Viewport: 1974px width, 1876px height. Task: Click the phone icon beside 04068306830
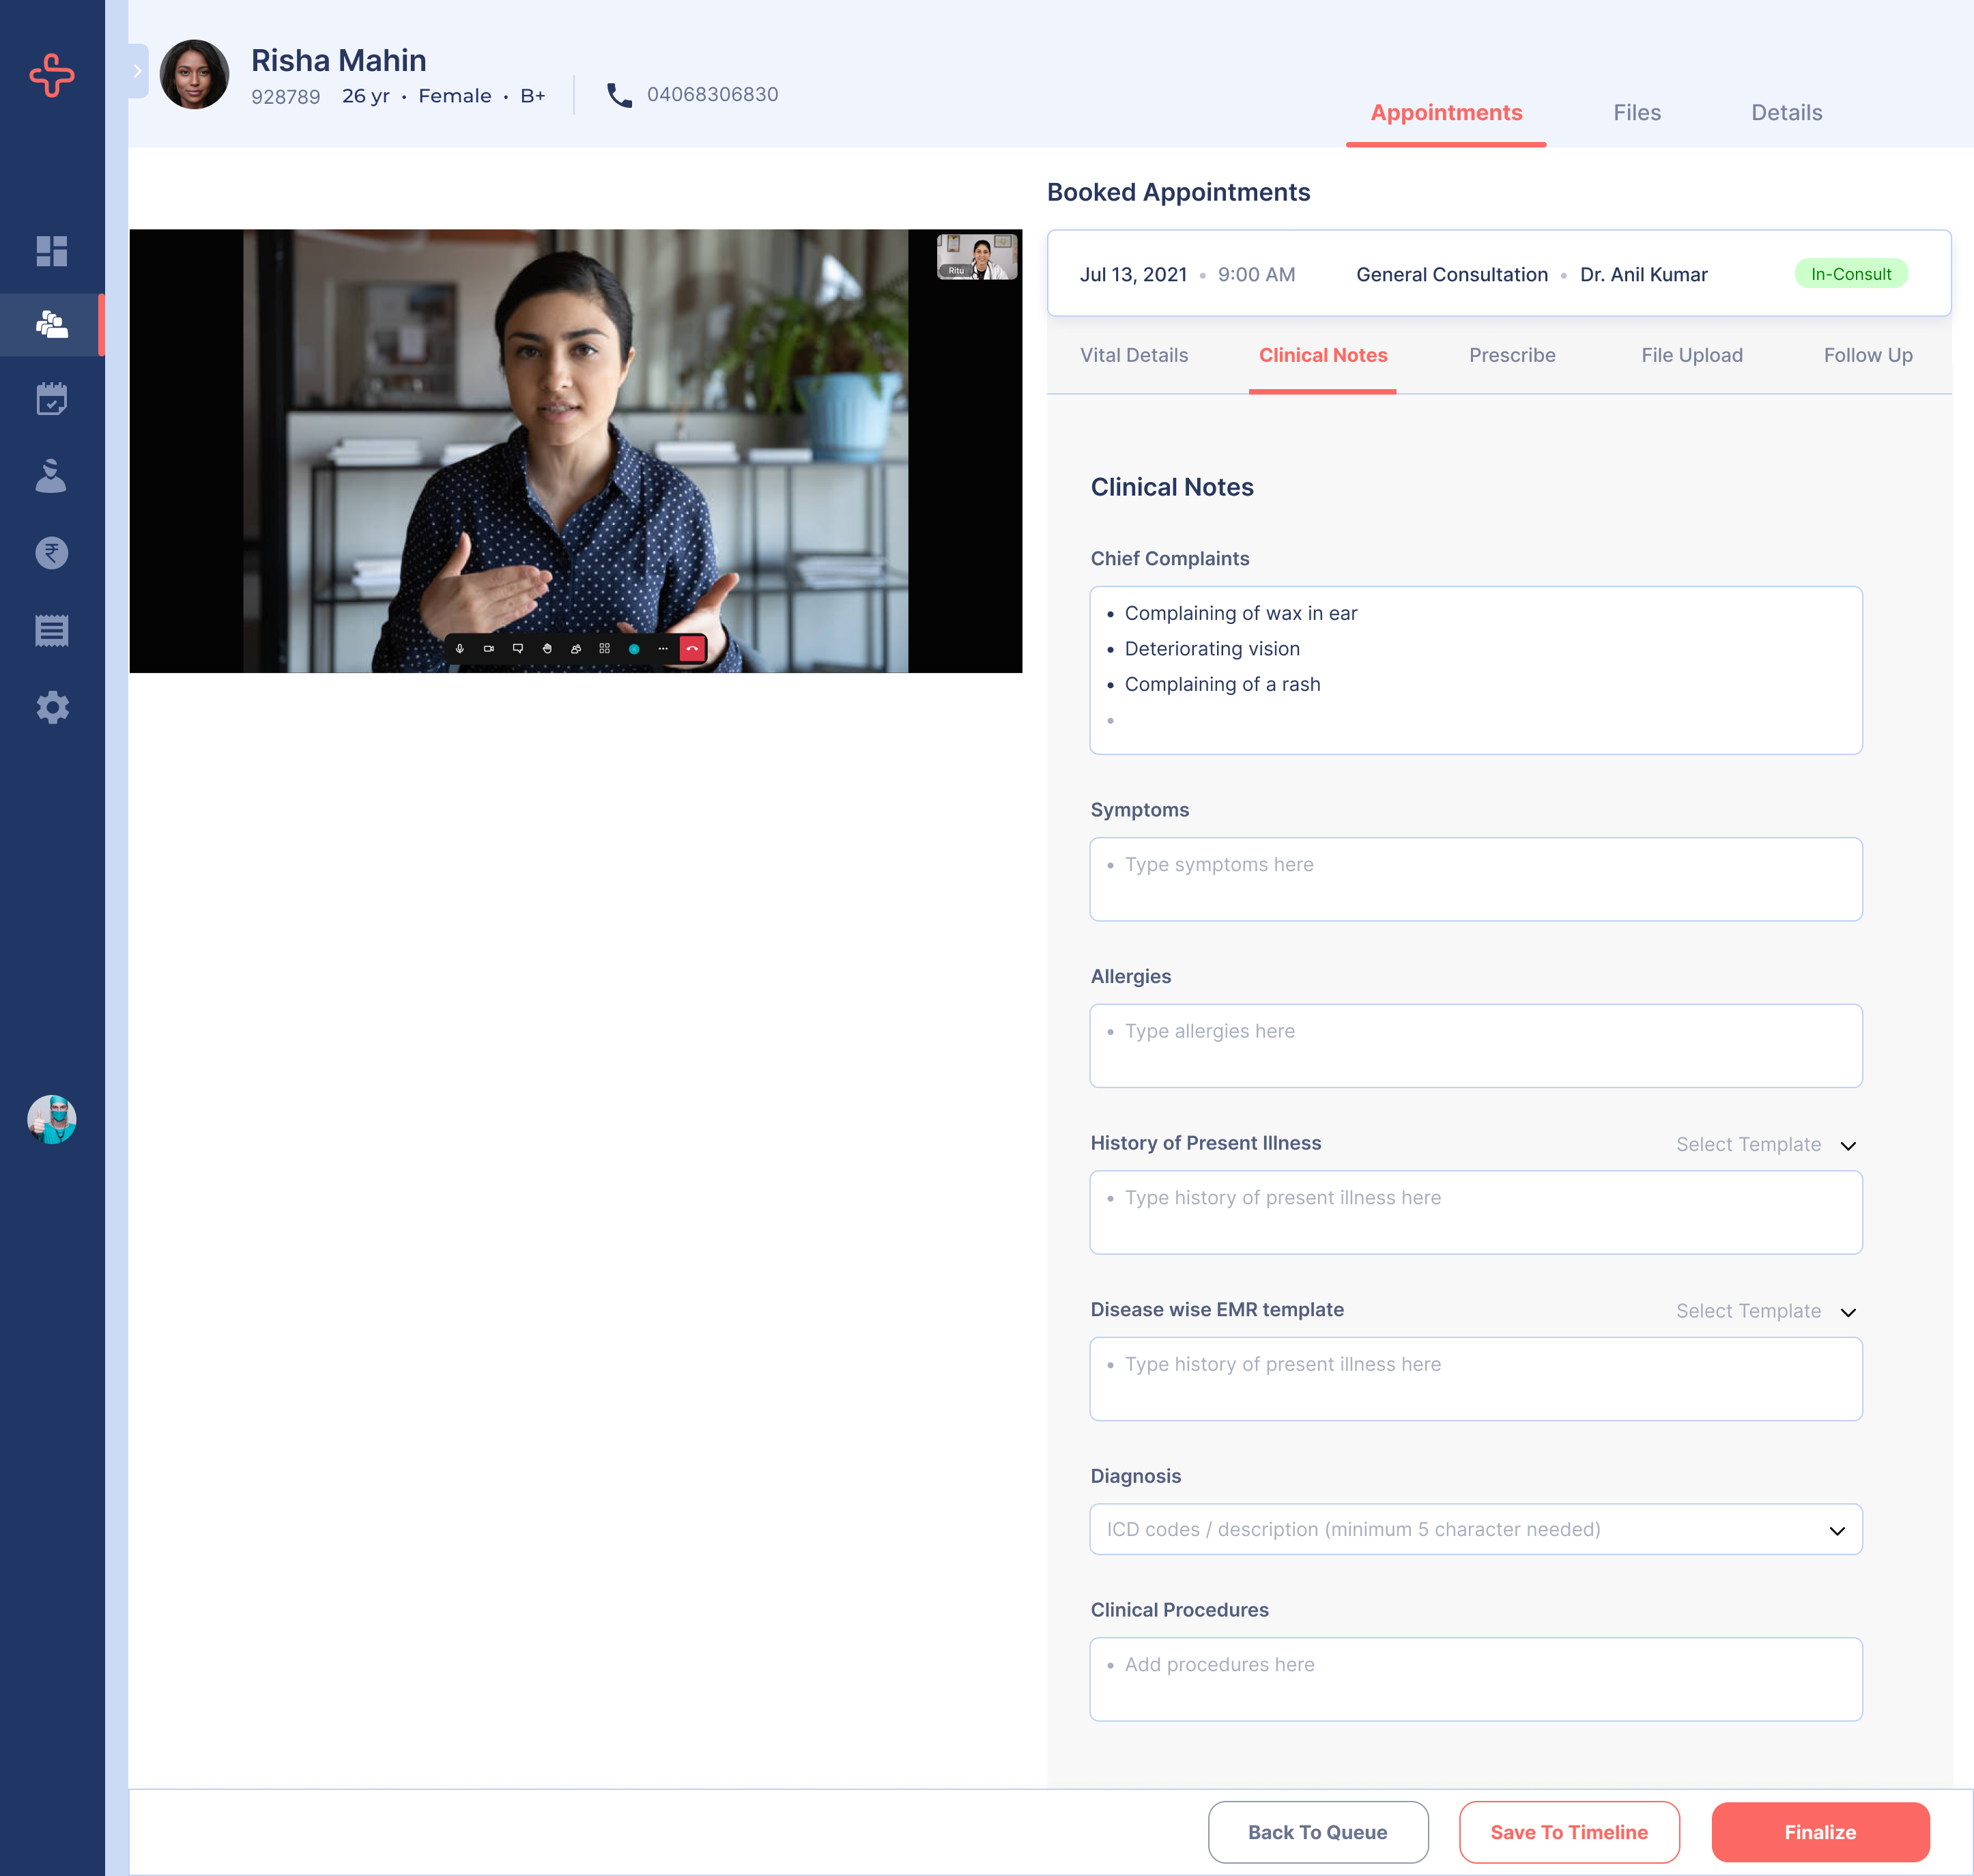point(620,95)
